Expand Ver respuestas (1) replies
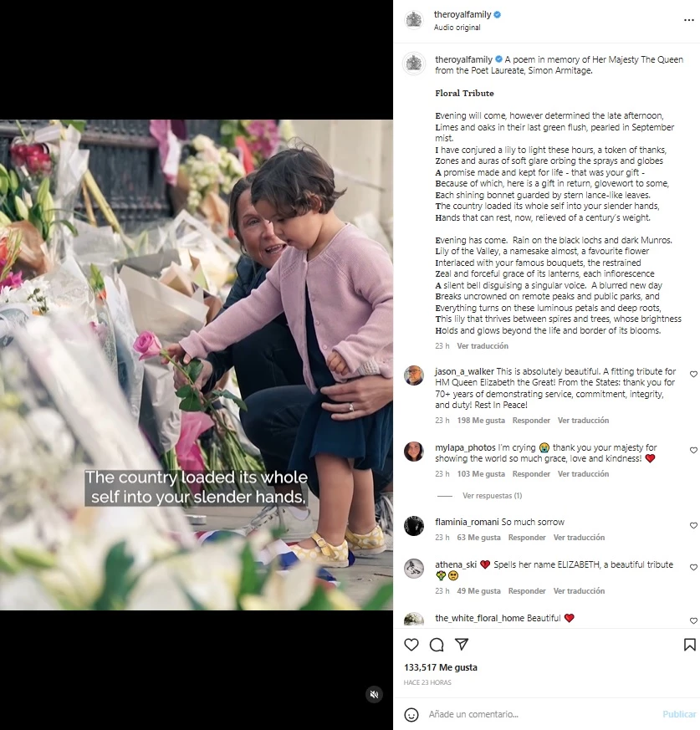Screen dimensions: 700x730 (x=492, y=496)
